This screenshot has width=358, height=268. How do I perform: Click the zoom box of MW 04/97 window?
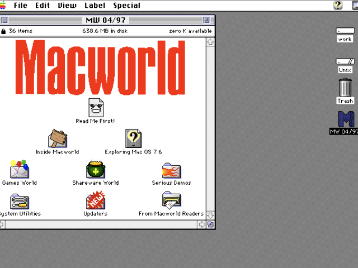[x=206, y=20]
